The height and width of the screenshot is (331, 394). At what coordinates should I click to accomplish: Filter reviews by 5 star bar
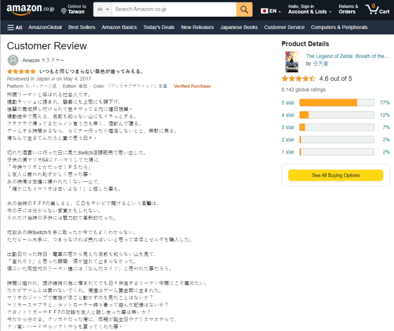coord(336,102)
